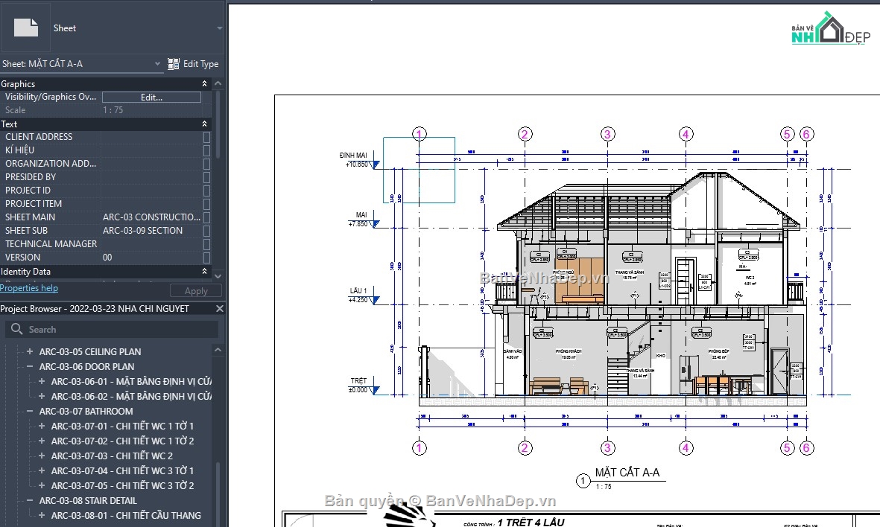Toggle the small box beside ORGANIZATION ADD...

coord(206,164)
